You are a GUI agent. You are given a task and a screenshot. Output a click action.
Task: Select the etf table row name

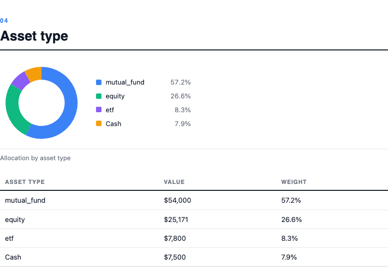coord(9,238)
